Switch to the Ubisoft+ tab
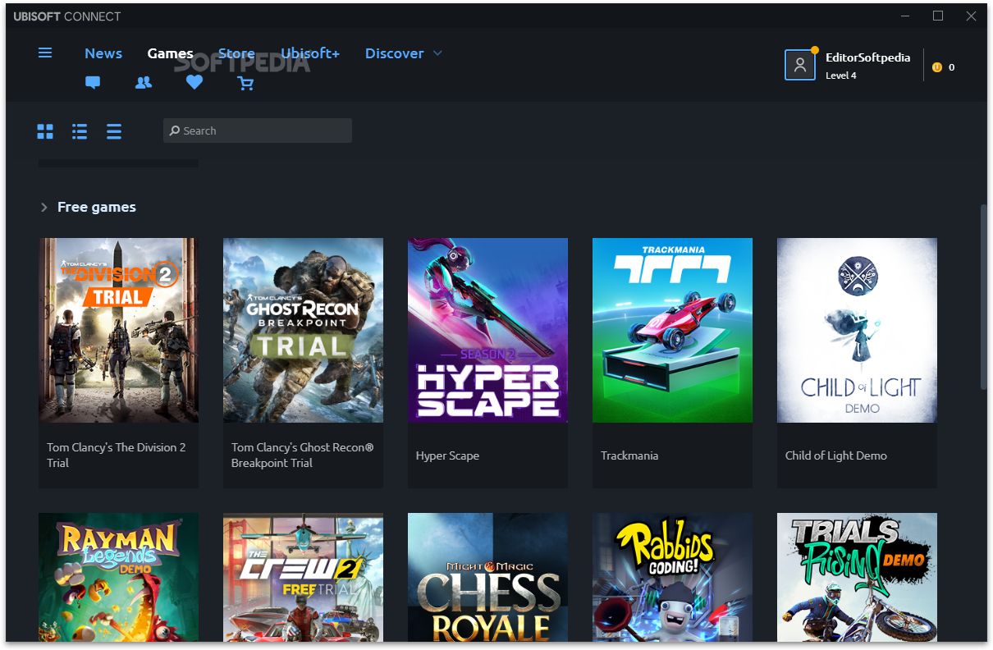 point(309,53)
